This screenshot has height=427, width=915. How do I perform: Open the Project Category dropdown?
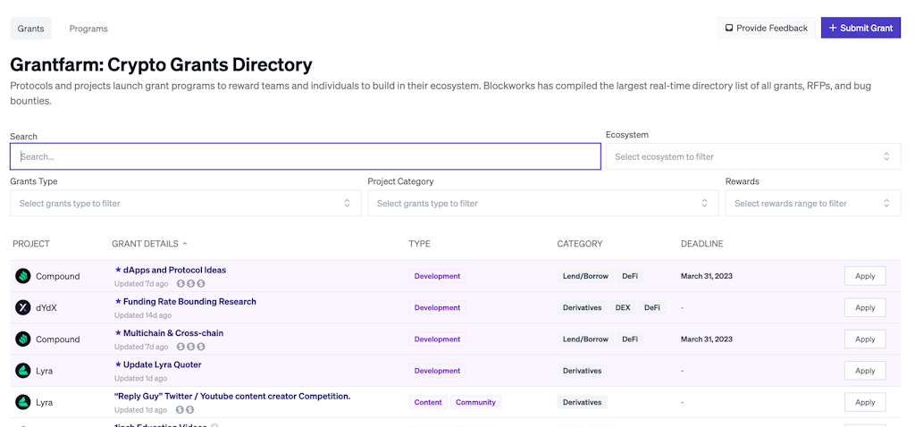tap(542, 204)
